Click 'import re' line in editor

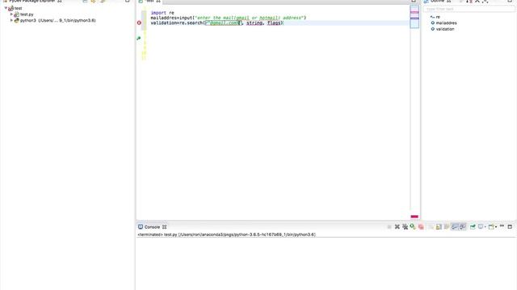click(x=162, y=13)
